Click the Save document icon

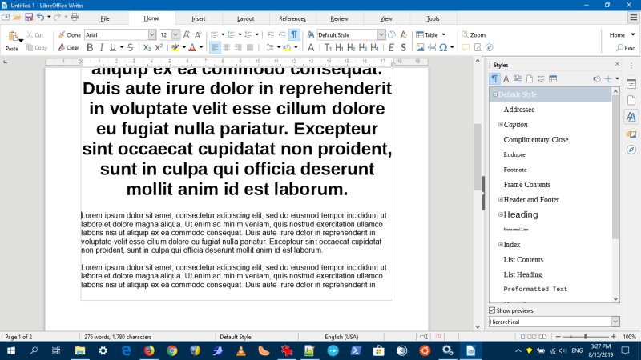pos(29,17)
